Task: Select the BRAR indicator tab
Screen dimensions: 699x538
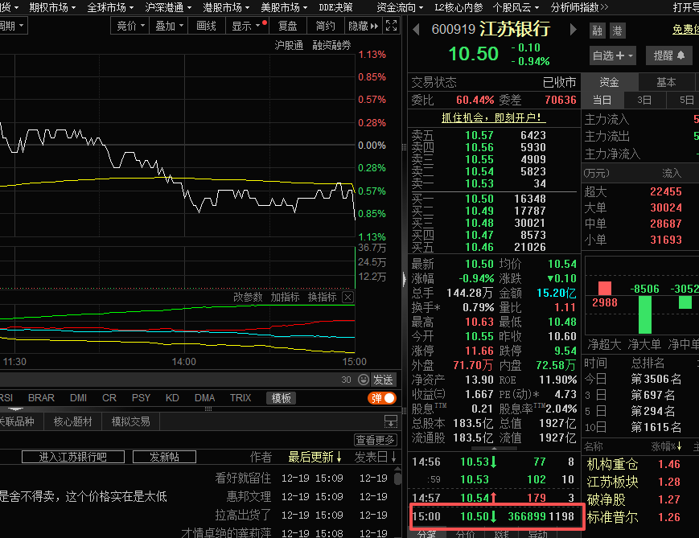Action: tap(41, 397)
